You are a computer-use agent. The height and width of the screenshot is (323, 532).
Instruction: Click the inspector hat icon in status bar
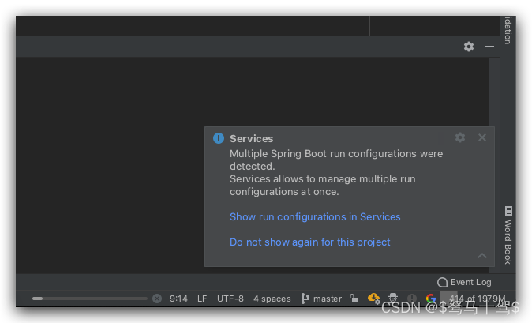(x=392, y=299)
